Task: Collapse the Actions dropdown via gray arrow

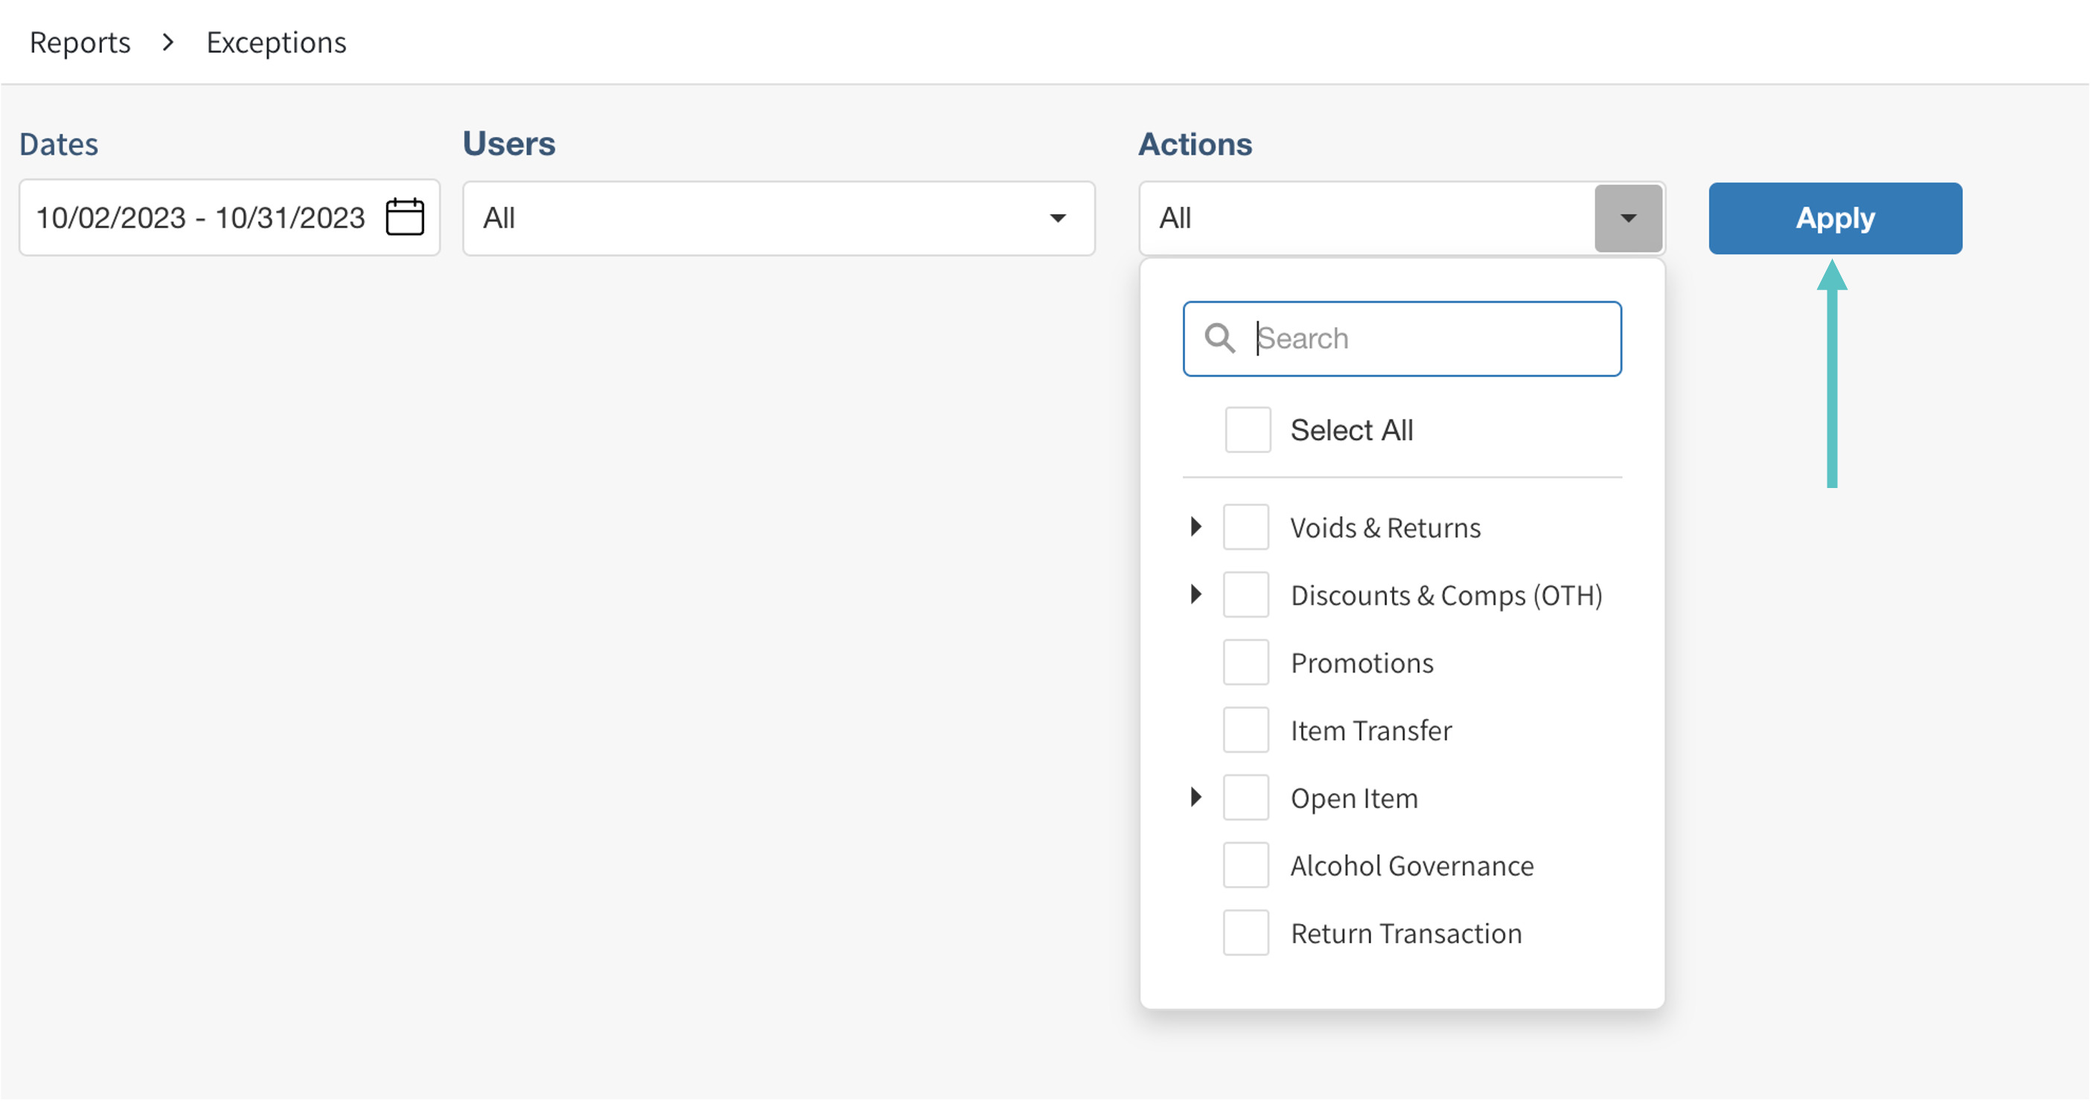Action: (1627, 218)
